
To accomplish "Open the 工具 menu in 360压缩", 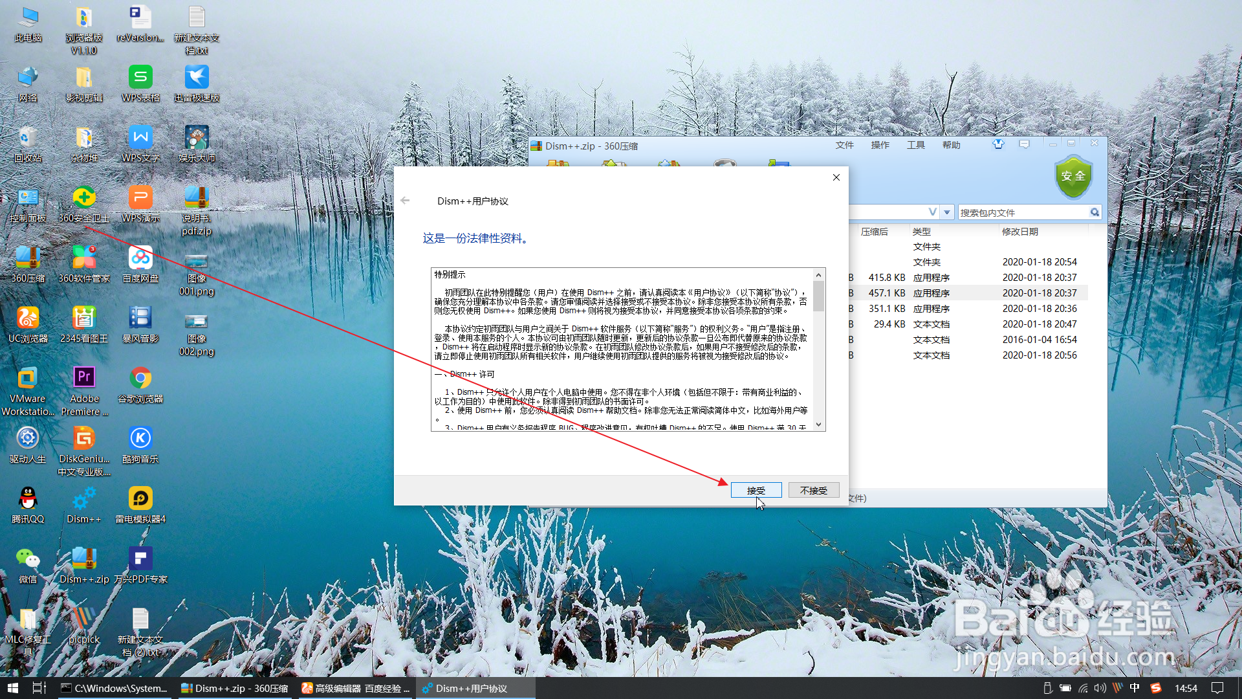I will 915,145.
